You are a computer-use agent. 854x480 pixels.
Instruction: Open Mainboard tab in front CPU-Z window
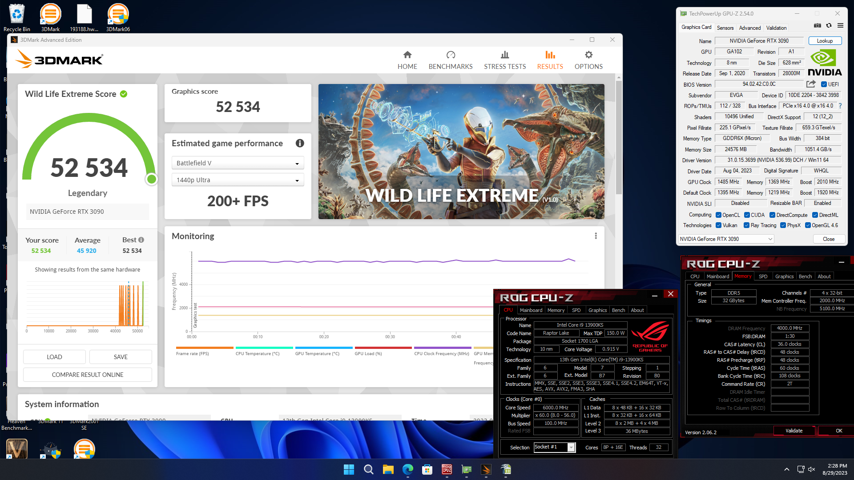531,310
